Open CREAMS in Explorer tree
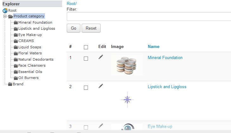231x133 pixels. tap(26, 41)
